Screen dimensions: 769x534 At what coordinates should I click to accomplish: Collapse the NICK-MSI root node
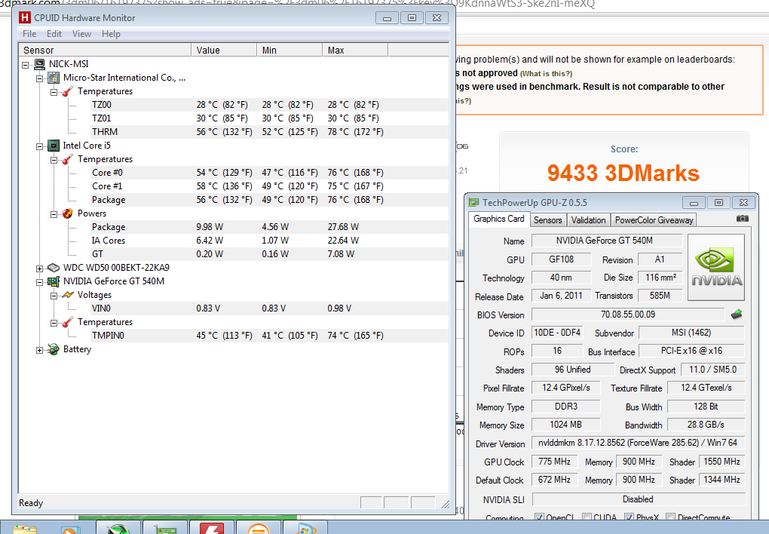[x=26, y=65]
